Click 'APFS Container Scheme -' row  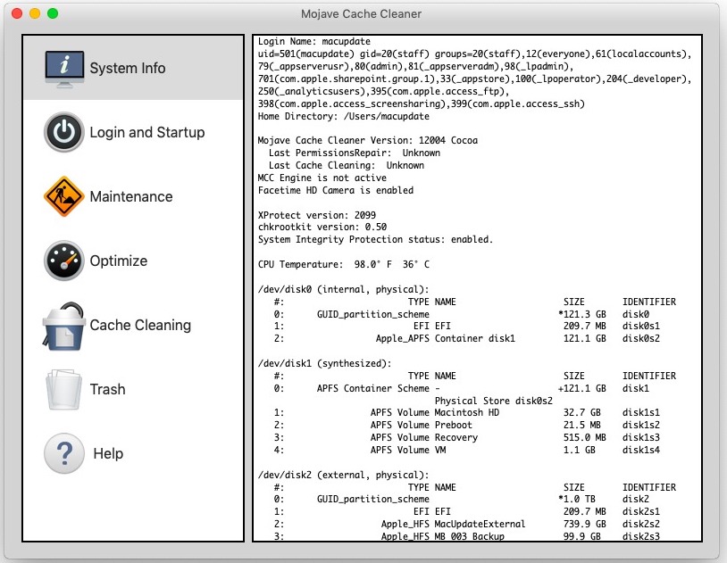pyautogui.click(x=462, y=388)
